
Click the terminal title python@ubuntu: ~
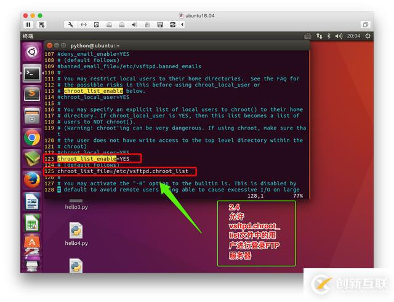coord(95,45)
